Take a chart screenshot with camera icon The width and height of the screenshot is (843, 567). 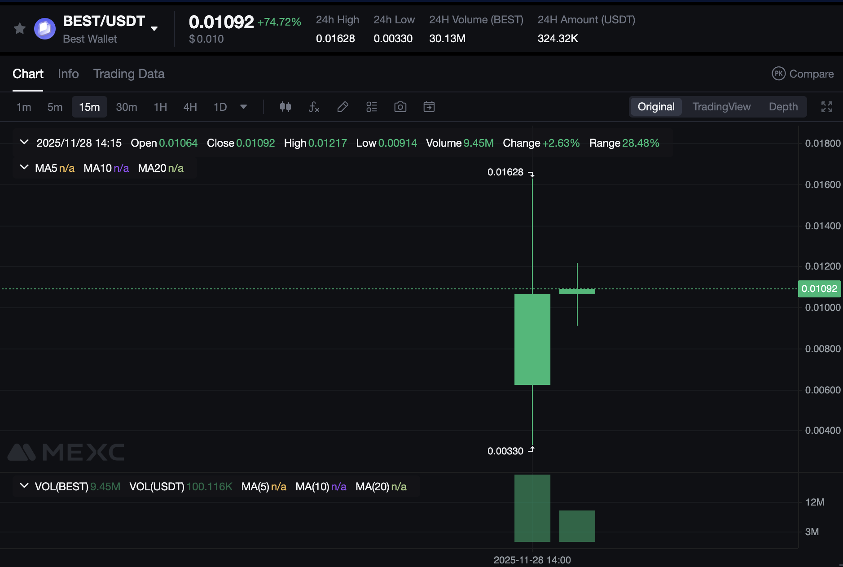click(400, 107)
